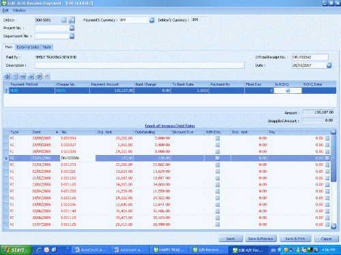Click the insert payment row icon

pyautogui.click(x=15, y=76)
